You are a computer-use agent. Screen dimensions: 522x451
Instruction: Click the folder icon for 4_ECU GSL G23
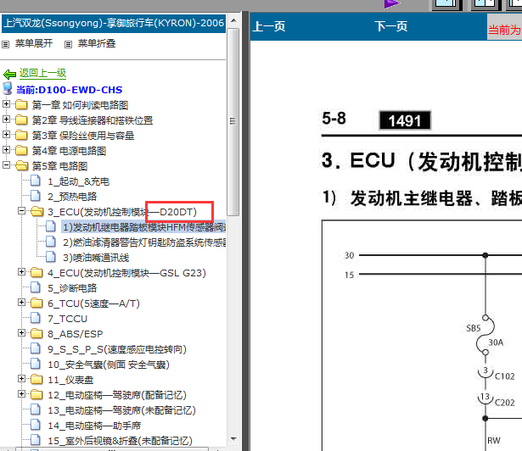pos(36,272)
